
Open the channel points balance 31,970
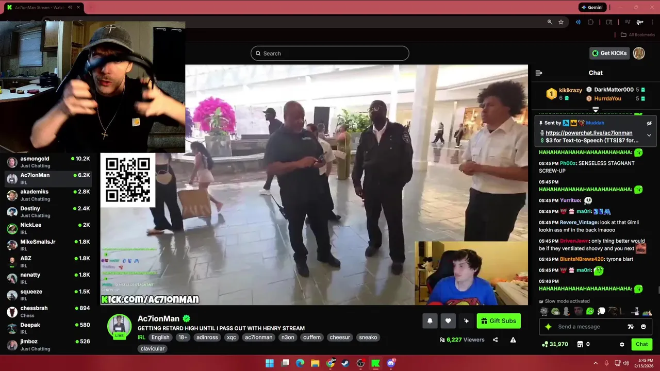(555, 344)
